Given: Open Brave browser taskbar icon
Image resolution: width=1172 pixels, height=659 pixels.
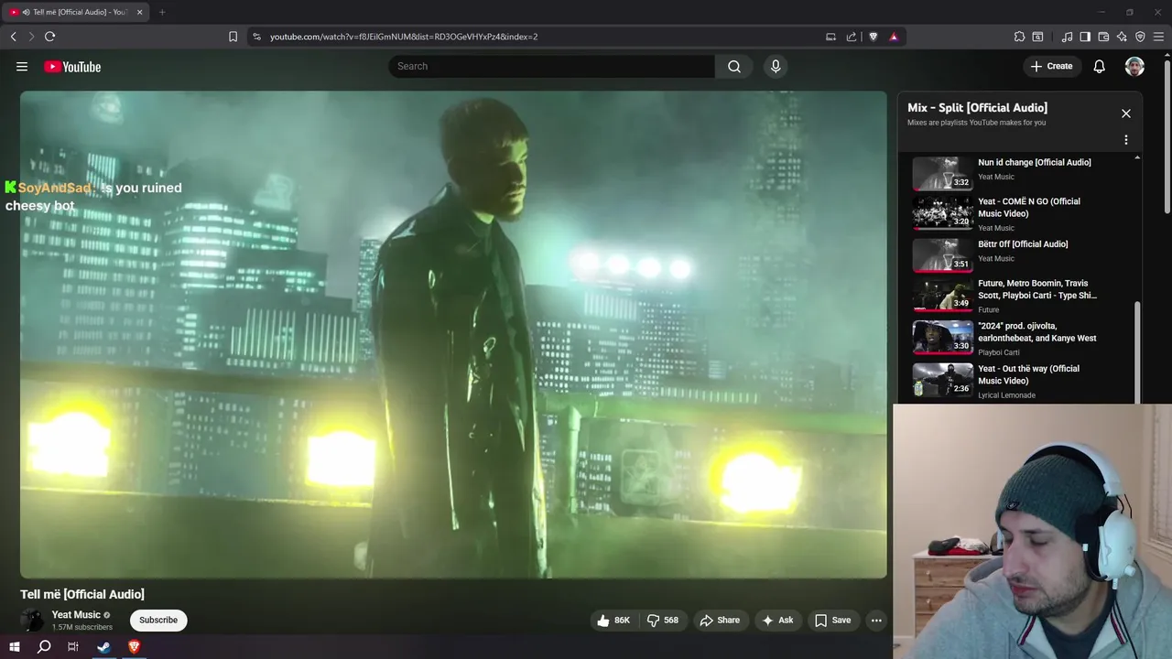Looking at the screenshot, I should tap(134, 647).
